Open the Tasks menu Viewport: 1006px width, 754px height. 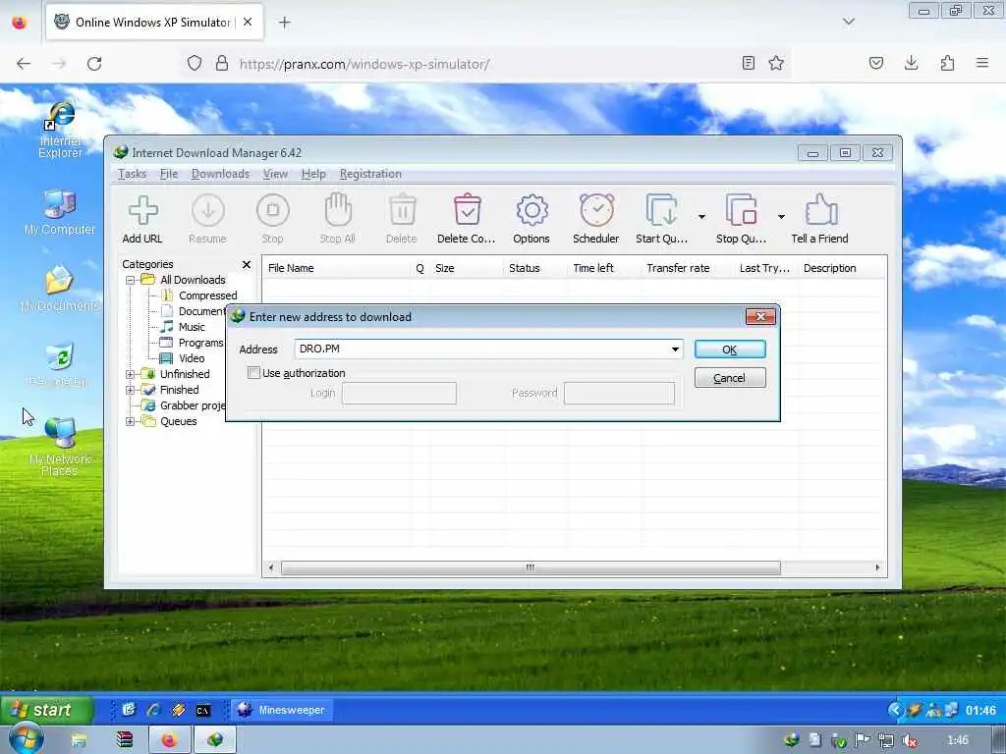pos(133,174)
